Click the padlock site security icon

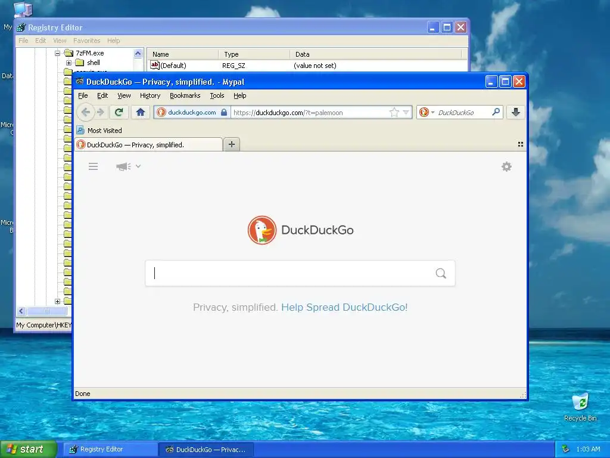tap(224, 112)
